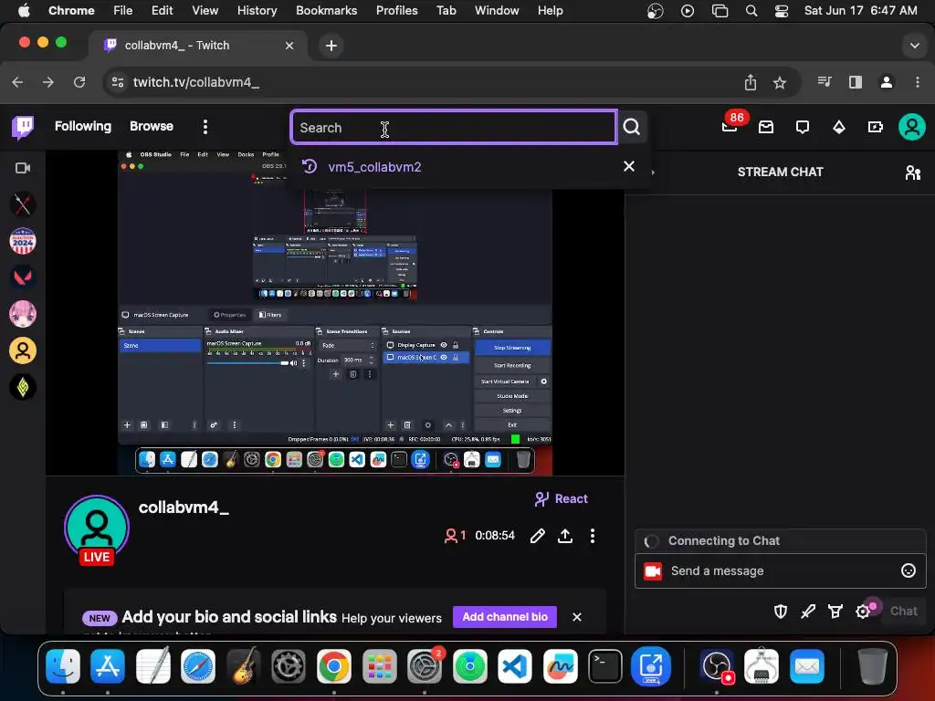The width and height of the screenshot is (935, 701).
Task: Collapse the Stream Chat panel arrow
Action: (x=653, y=173)
